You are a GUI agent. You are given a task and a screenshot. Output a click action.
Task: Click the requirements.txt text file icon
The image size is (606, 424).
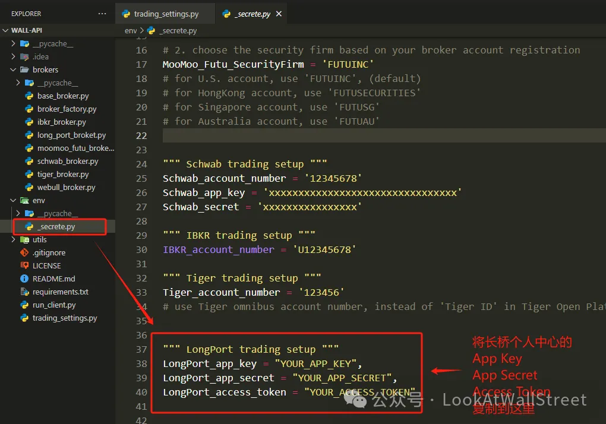[x=24, y=292]
